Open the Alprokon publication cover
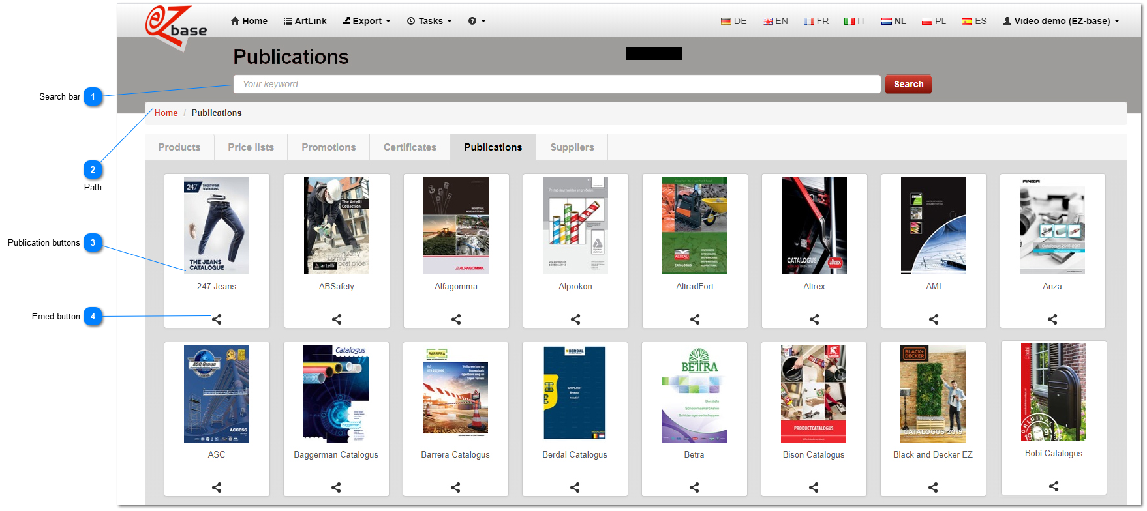 point(575,226)
